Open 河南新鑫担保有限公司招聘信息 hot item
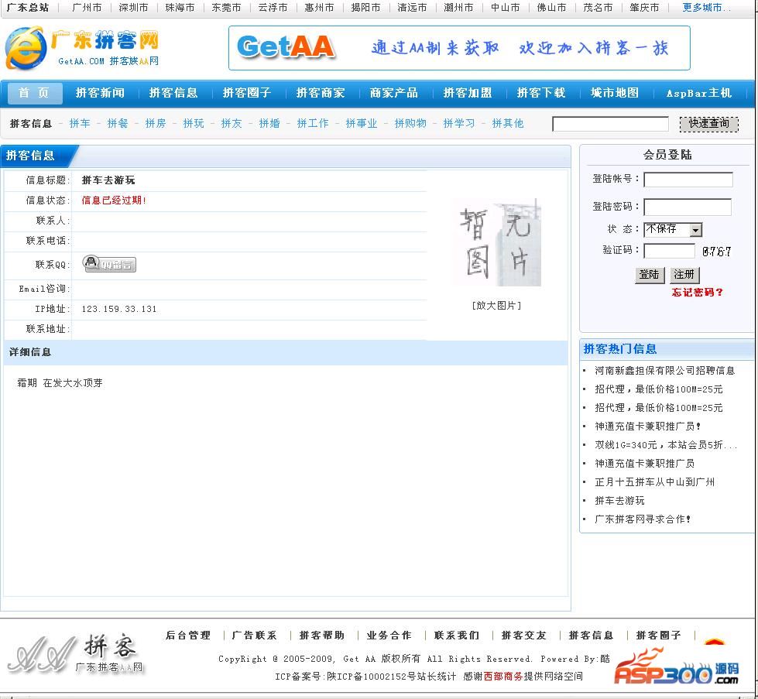The image size is (758, 699). click(x=664, y=371)
